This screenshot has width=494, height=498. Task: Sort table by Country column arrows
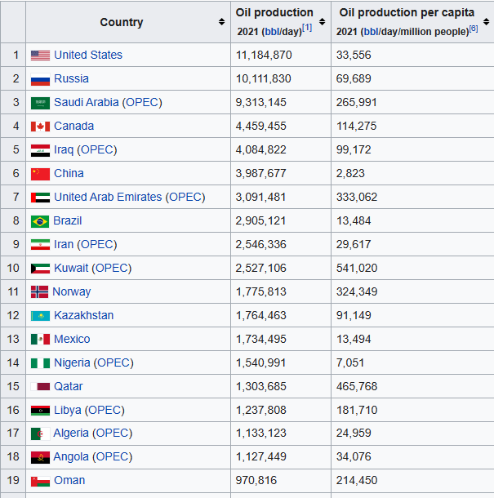[221, 22]
